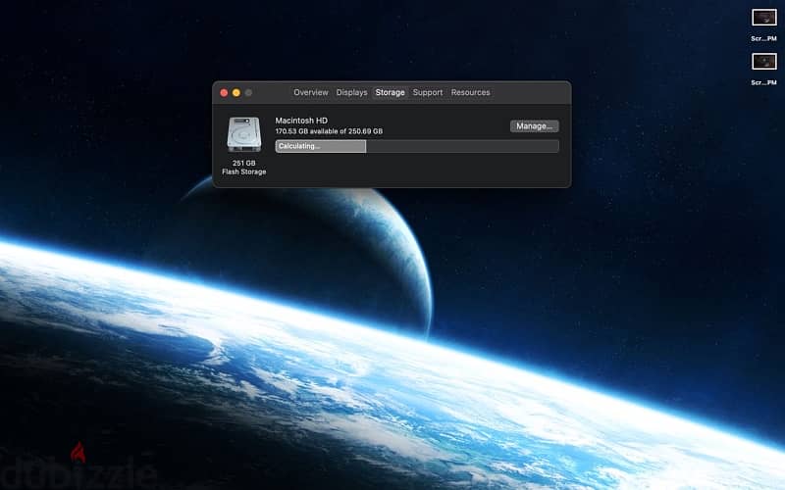Click the Calculating segment of storage bar
The width and height of the screenshot is (785, 490).
point(321,146)
